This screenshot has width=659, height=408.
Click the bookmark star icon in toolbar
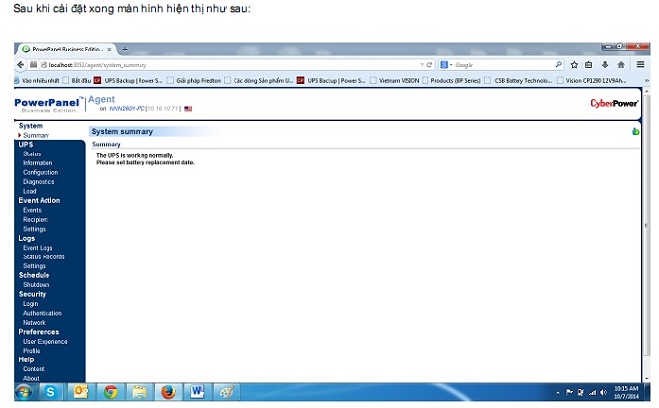[573, 64]
